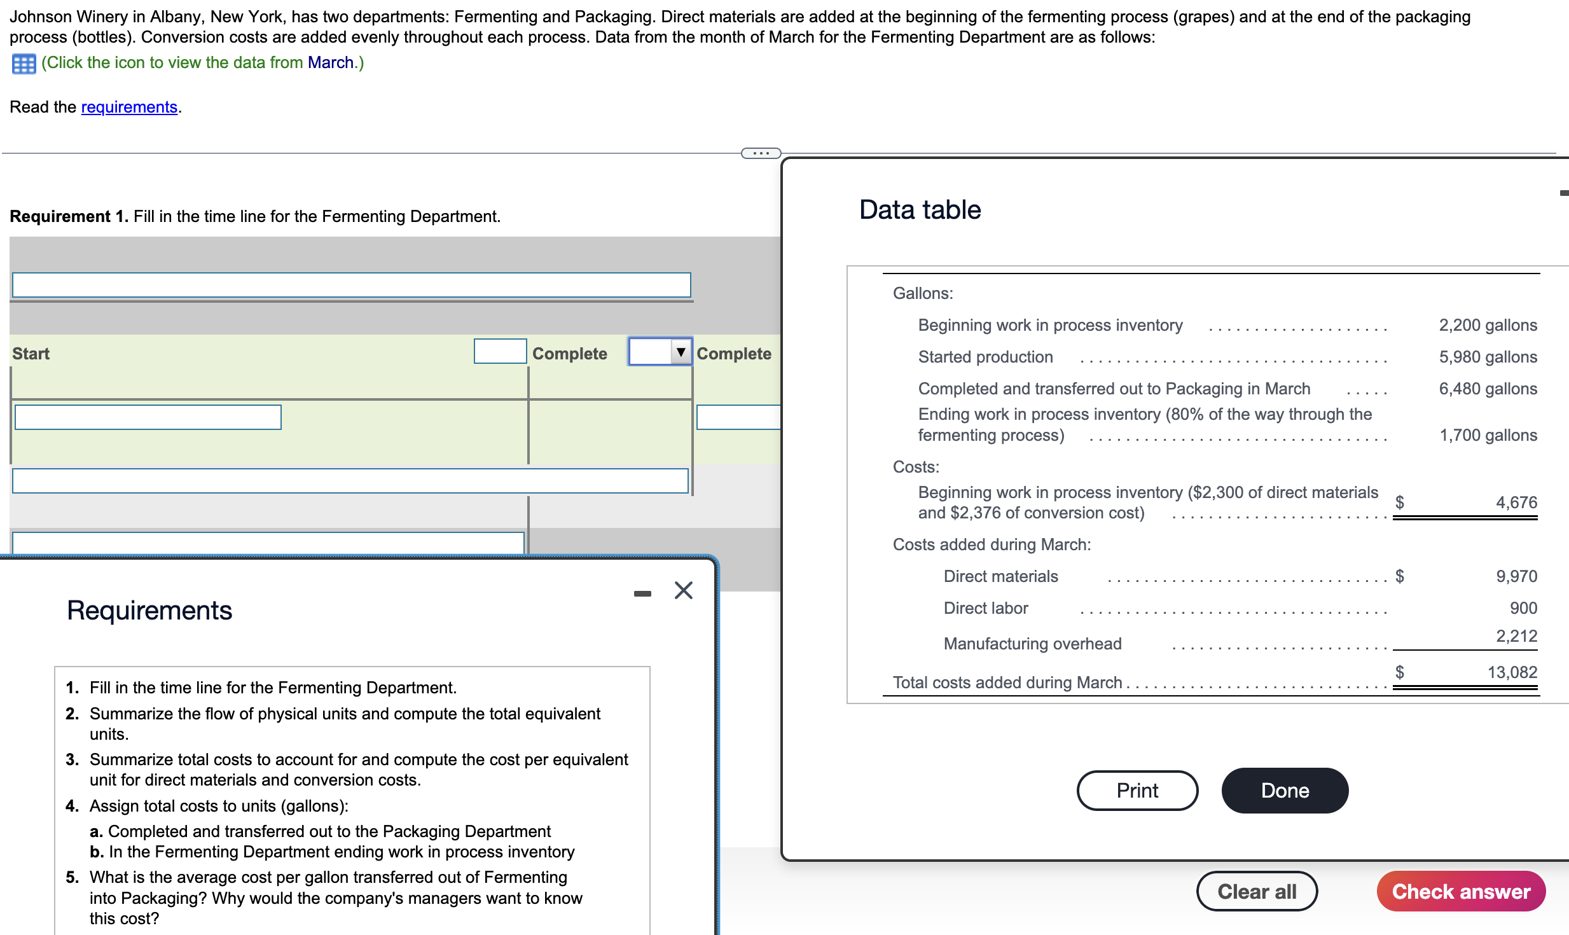The width and height of the screenshot is (1569, 935).
Task: Click the lowest partially hidden input field
Action: [x=267, y=543]
